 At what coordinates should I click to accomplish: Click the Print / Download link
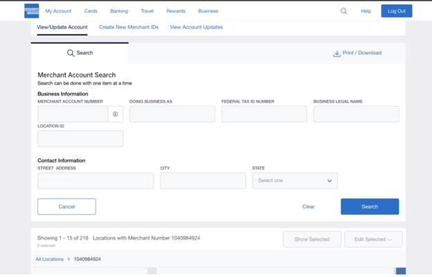click(x=362, y=53)
